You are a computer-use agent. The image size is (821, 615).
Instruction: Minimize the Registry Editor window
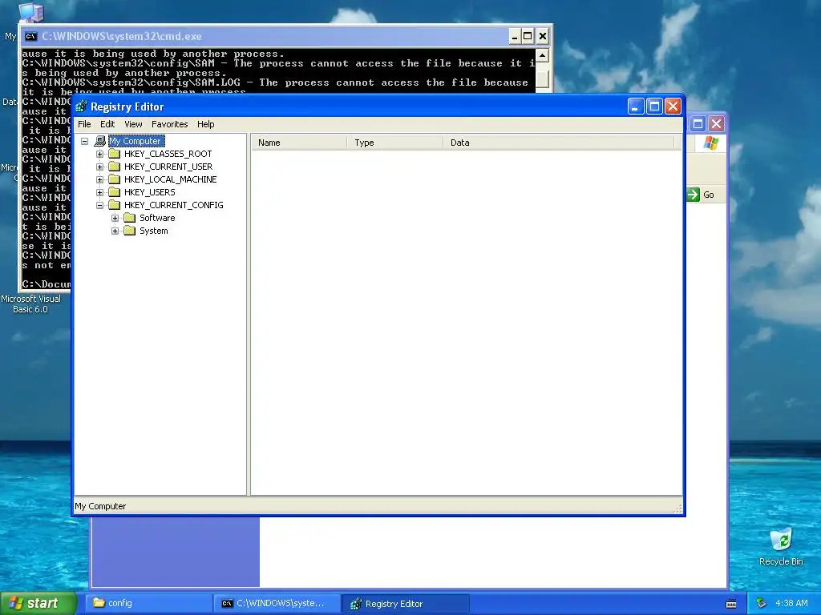click(x=636, y=107)
